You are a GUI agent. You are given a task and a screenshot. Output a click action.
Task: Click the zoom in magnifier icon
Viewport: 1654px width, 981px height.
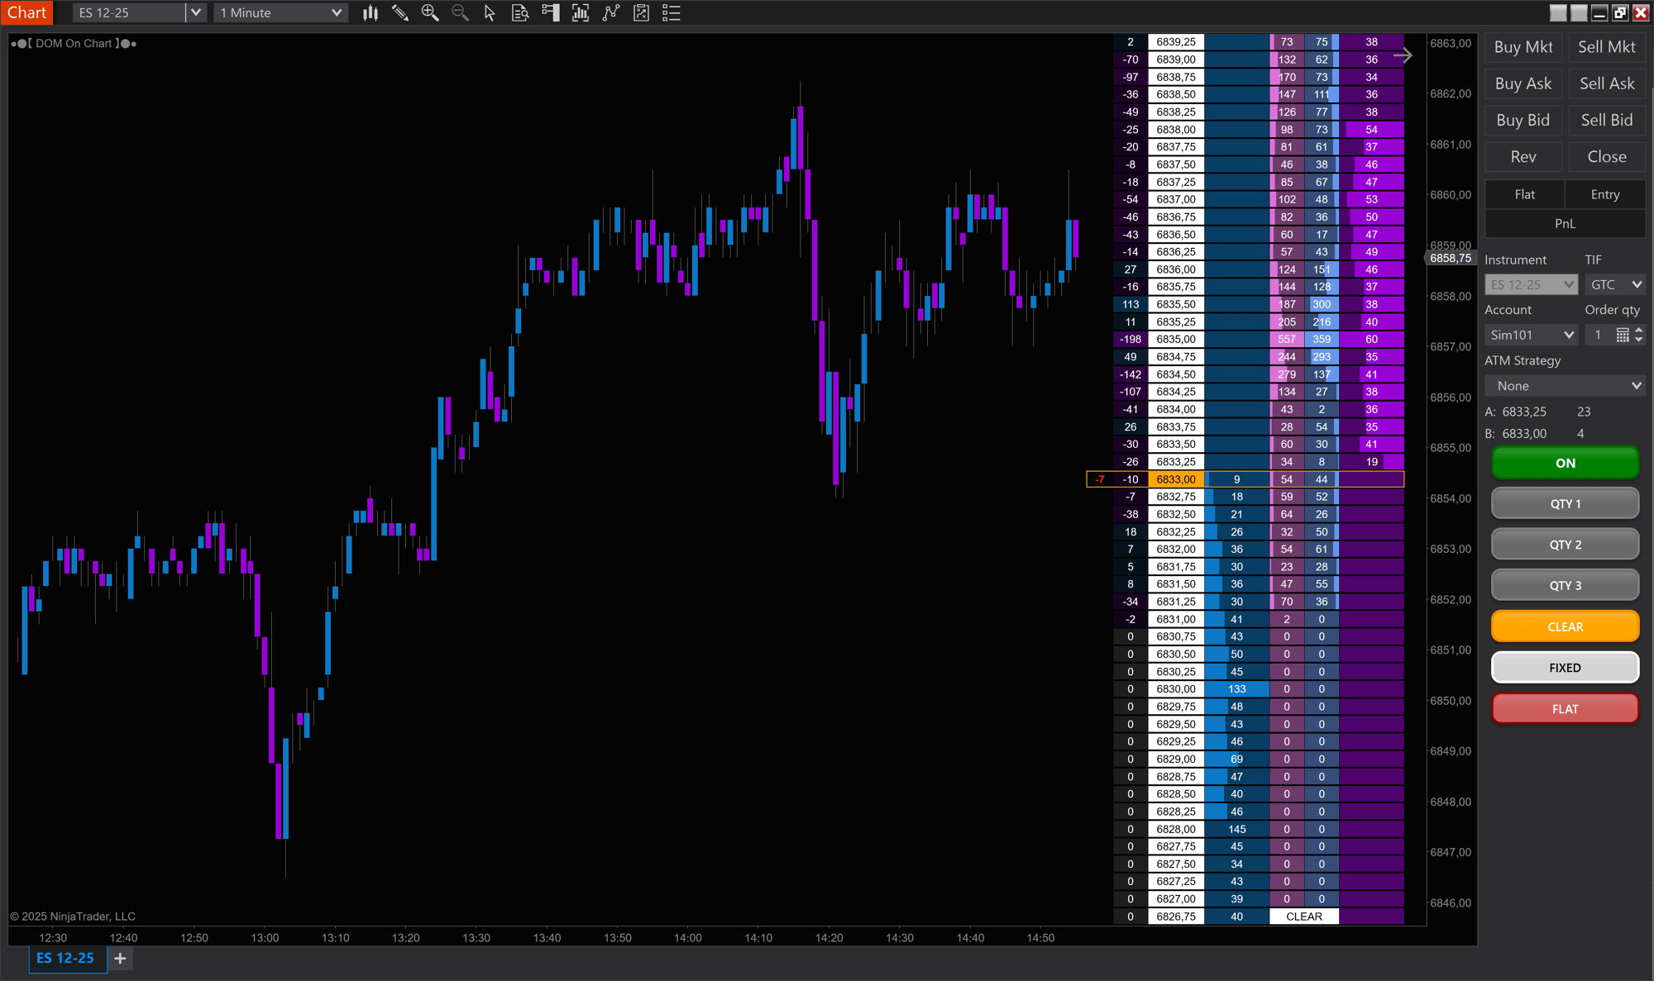point(430,12)
